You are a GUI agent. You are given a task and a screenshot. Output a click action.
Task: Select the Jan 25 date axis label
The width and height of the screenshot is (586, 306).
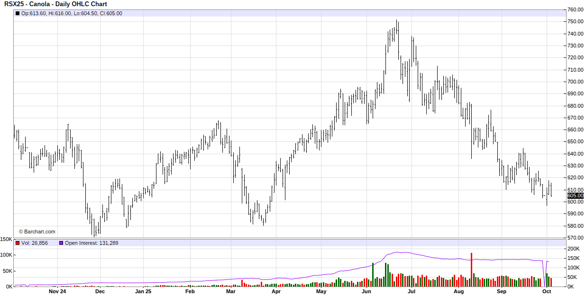pyautogui.click(x=143, y=292)
